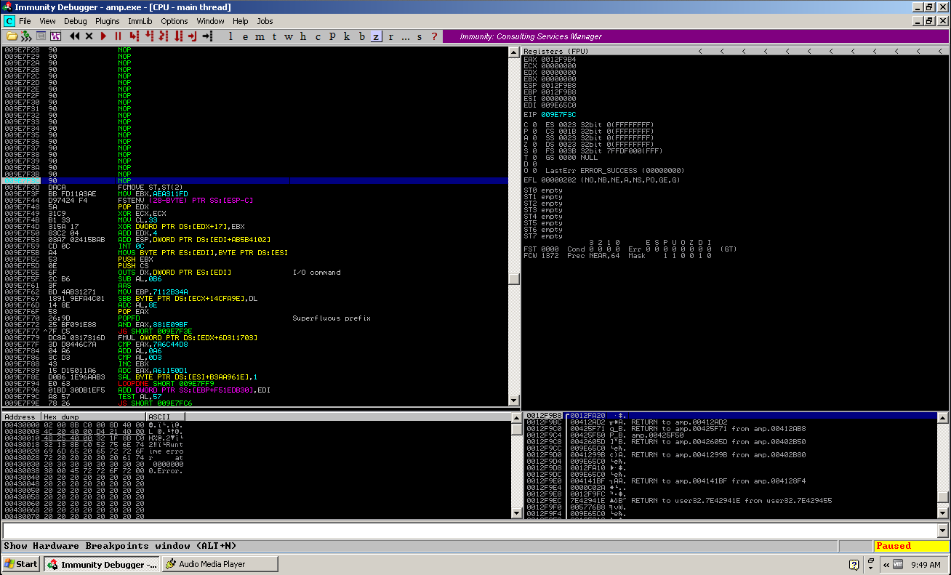The width and height of the screenshot is (951, 575).
Task: Click the Windows Start button
Action: click(x=21, y=564)
